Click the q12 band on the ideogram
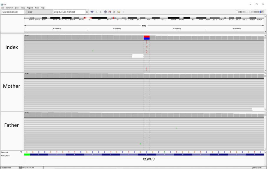The image size is (273, 172). point(99,18)
